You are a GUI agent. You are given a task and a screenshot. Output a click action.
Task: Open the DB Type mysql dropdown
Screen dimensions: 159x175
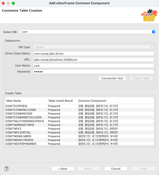point(94,47)
